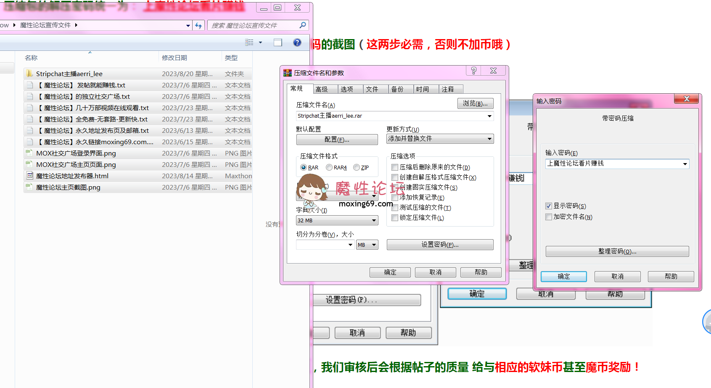Click the question mark help button on the compression dialog

click(473, 71)
